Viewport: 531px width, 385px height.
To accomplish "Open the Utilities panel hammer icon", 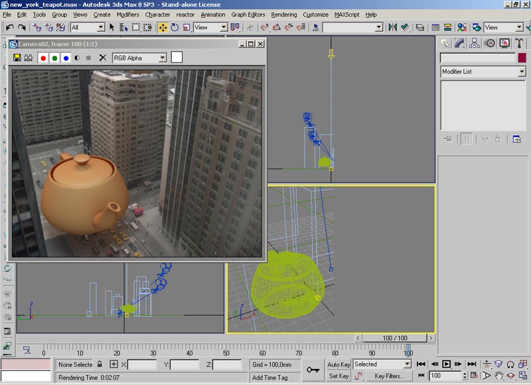I will pos(518,43).
